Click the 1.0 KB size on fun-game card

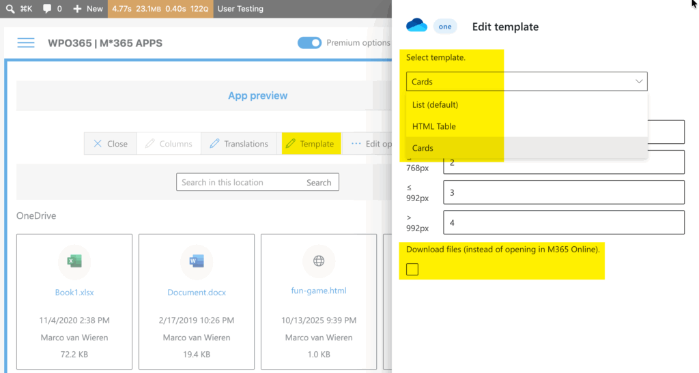tap(319, 355)
